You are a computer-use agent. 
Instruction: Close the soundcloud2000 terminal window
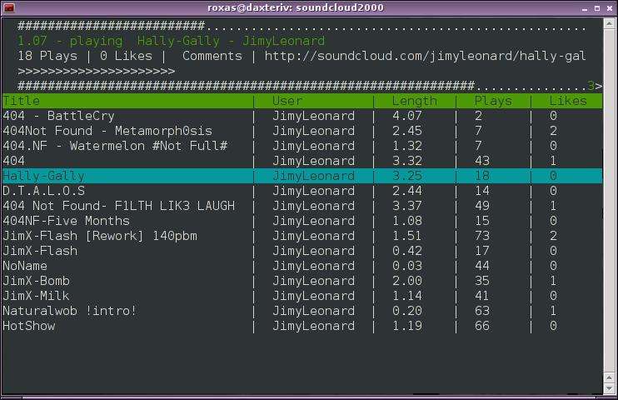pos(610,8)
